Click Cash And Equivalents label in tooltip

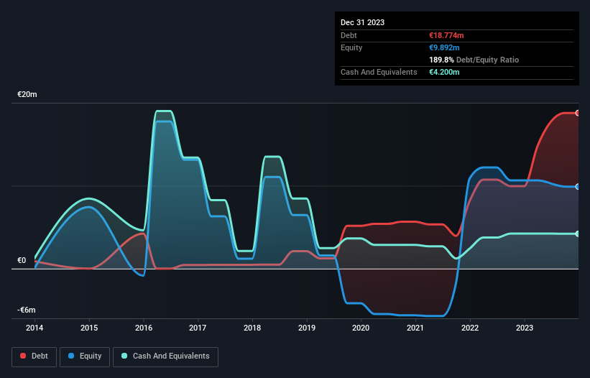pos(379,72)
